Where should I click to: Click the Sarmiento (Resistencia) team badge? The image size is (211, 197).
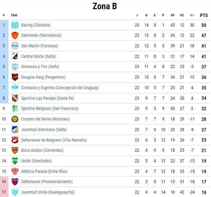(x=15, y=35)
